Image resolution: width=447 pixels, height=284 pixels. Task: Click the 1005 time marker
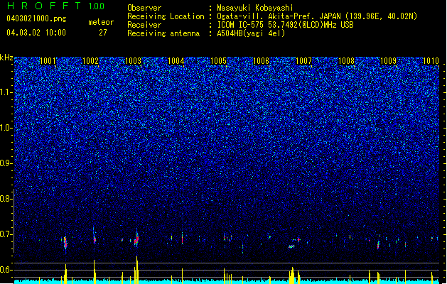coord(218,61)
